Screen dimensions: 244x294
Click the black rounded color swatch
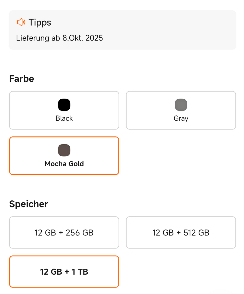pos(64,105)
